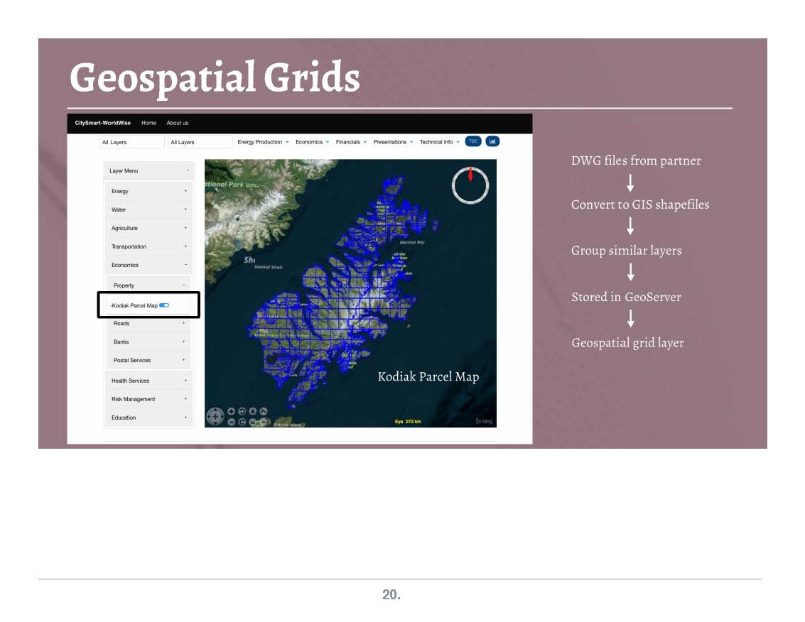
Task: Click the rotate clockwise map control
Action: 242,422
